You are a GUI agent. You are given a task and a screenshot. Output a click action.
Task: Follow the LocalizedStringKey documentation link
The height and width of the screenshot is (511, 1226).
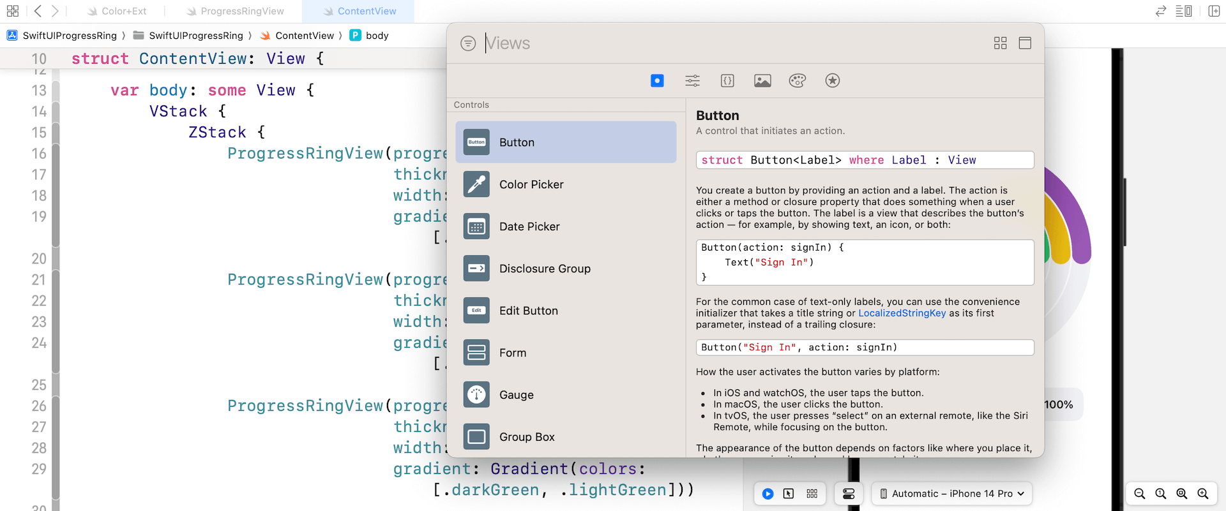tap(902, 313)
